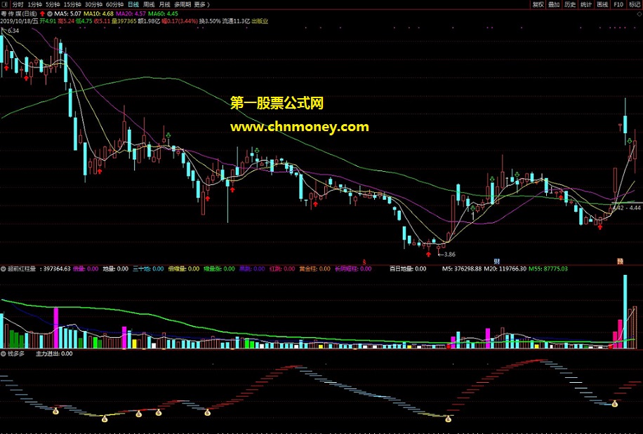643x434 pixels.
Task: Switch to the 分时 intraday view
Action: coord(18,4)
